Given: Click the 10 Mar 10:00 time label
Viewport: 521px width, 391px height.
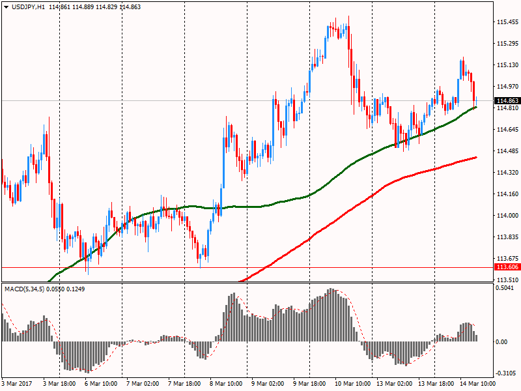Looking at the screenshot, I should click(x=352, y=383).
